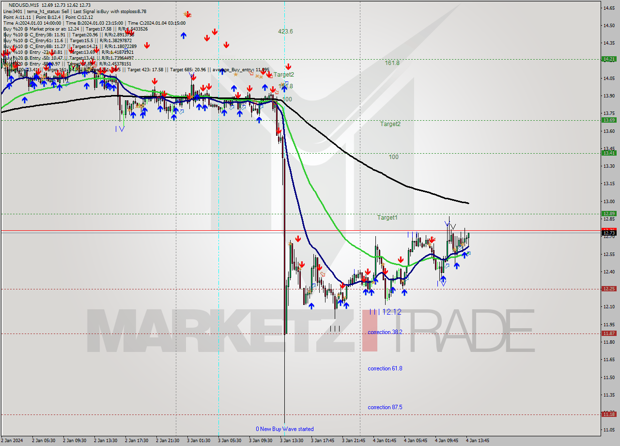Click the '4 Jan 05:45' time axis label
The height and width of the screenshot is (446, 620).
click(x=416, y=441)
